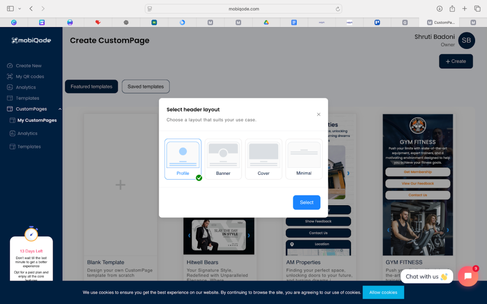
Task: Close the header layout dialog
Action: pos(319,114)
